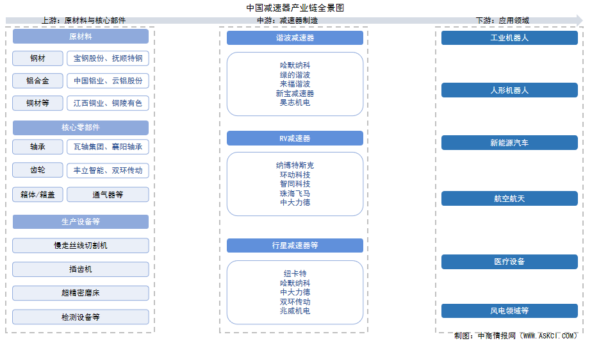Viewport: 592px width, 341px height.
Task: Click the title 中国减速器产业链全景图
Action: click(295, 8)
